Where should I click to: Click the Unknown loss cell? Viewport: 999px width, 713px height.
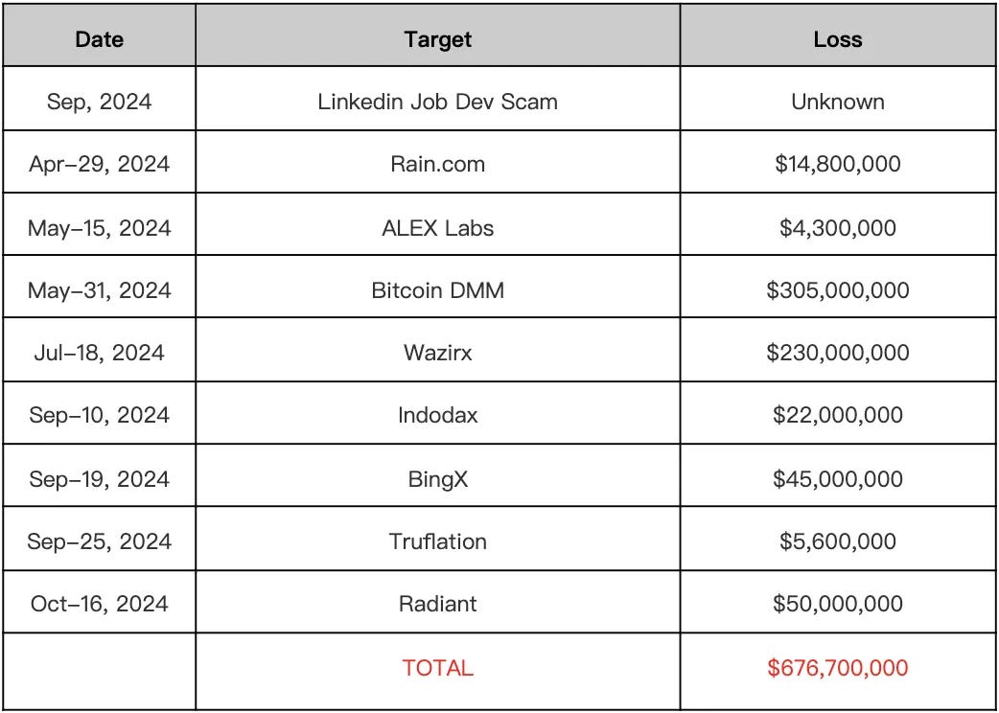pos(837,102)
